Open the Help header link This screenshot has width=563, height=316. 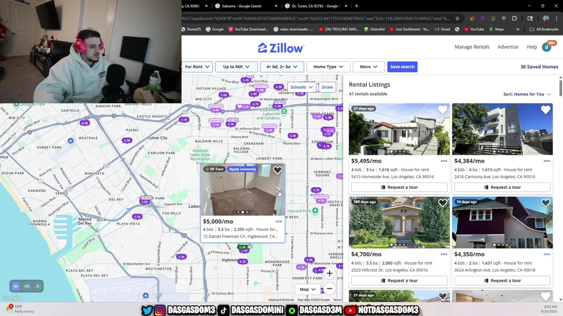click(532, 47)
